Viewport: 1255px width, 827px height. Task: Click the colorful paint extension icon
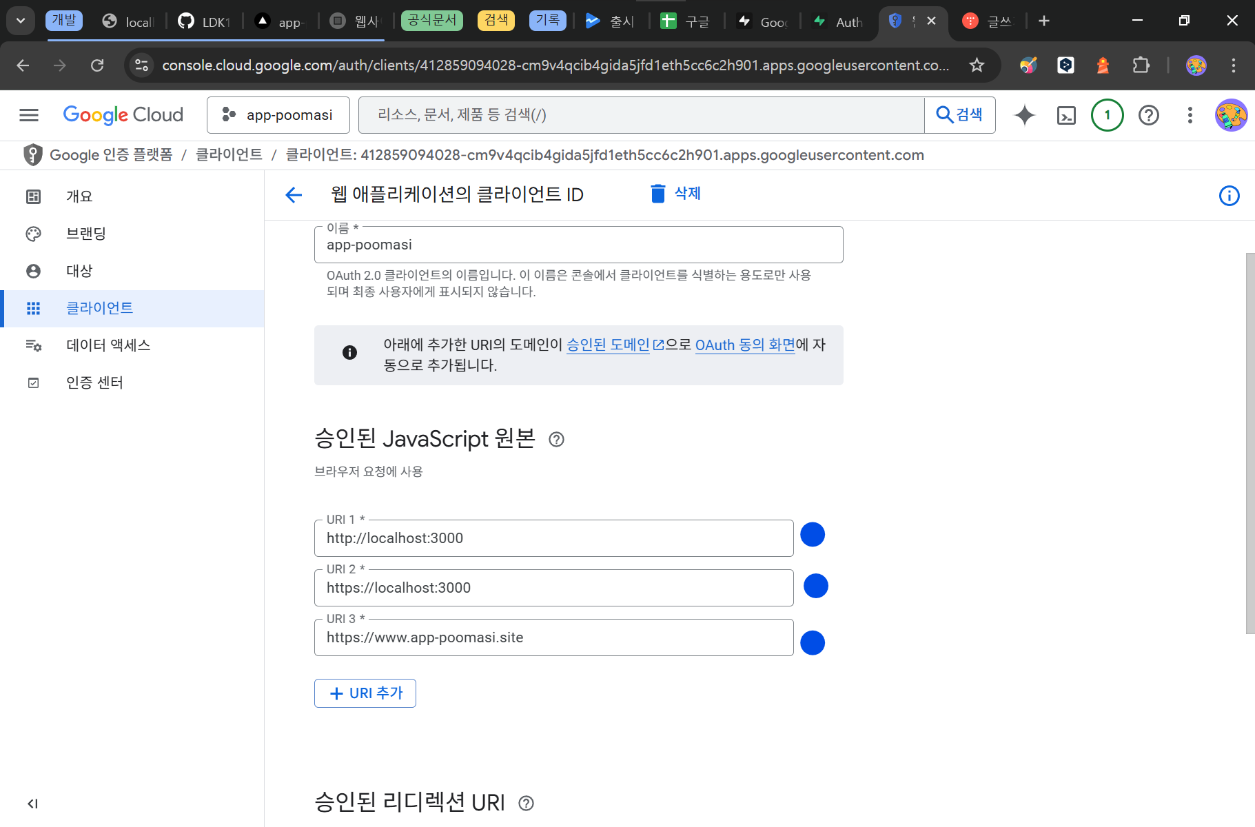pyautogui.click(x=1028, y=65)
